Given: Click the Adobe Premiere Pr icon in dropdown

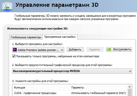Looking at the screenshot, I should click(15, 50).
